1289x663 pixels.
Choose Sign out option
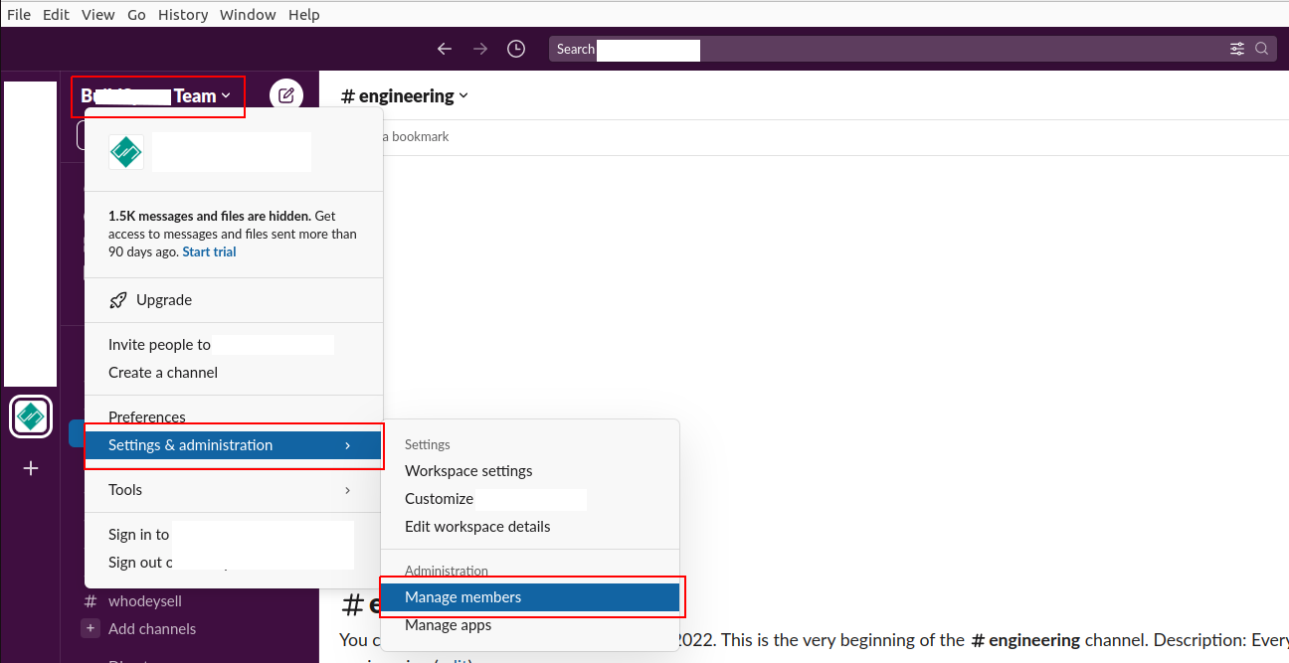point(234,563)
